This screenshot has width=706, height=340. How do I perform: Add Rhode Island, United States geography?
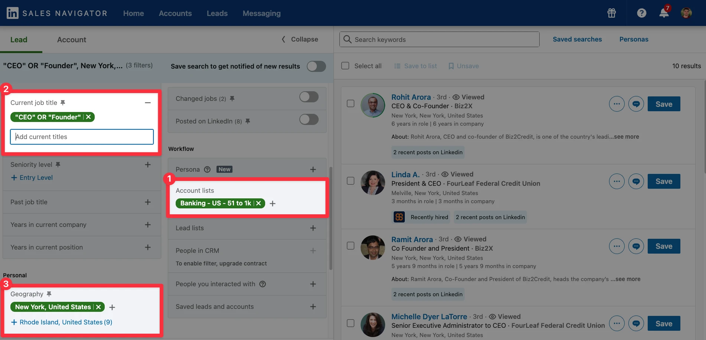coord(62,322)
